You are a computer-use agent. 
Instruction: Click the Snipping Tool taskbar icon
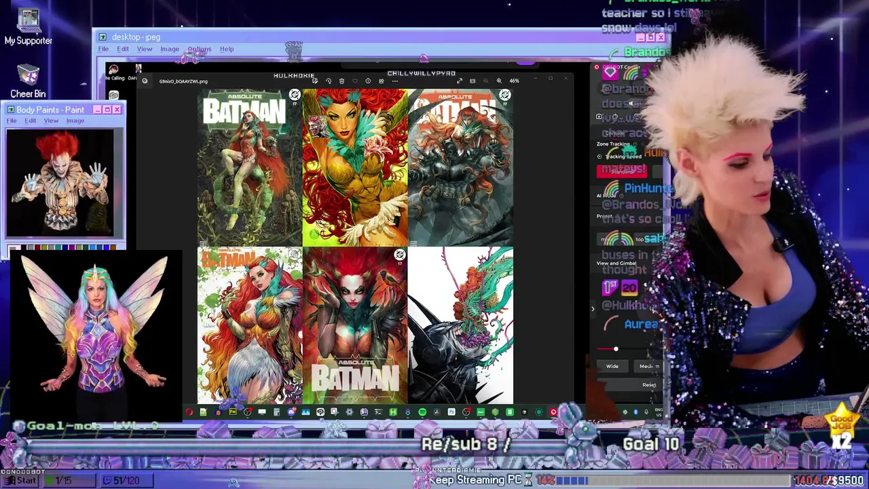[335, 412]
